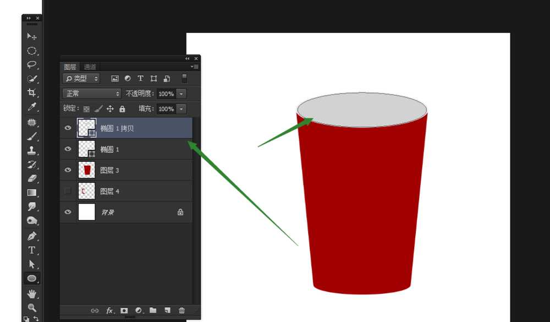This screenshot has height=322, width=550.
Task: Select the 图层 3 layer row
Action: pyautogui.click(x=137, y=170)
